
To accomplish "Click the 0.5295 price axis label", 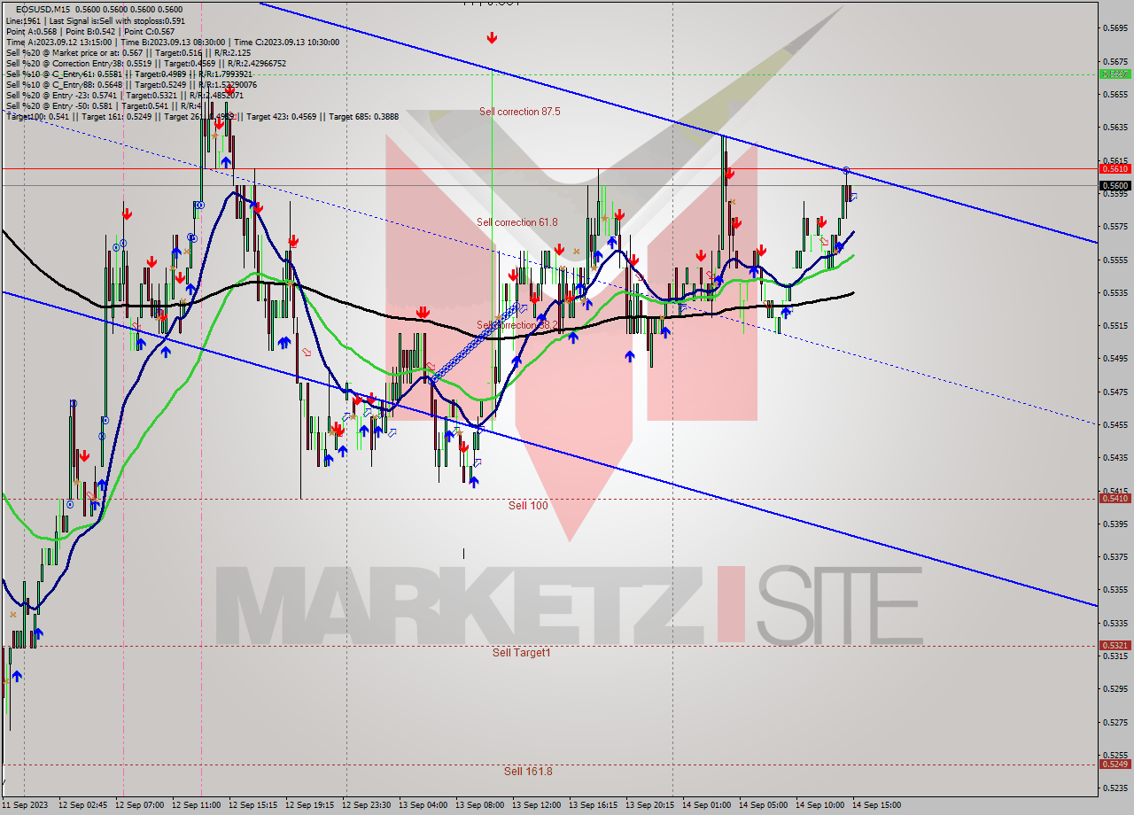I will pyautogui.click(x=1115, y=688).
